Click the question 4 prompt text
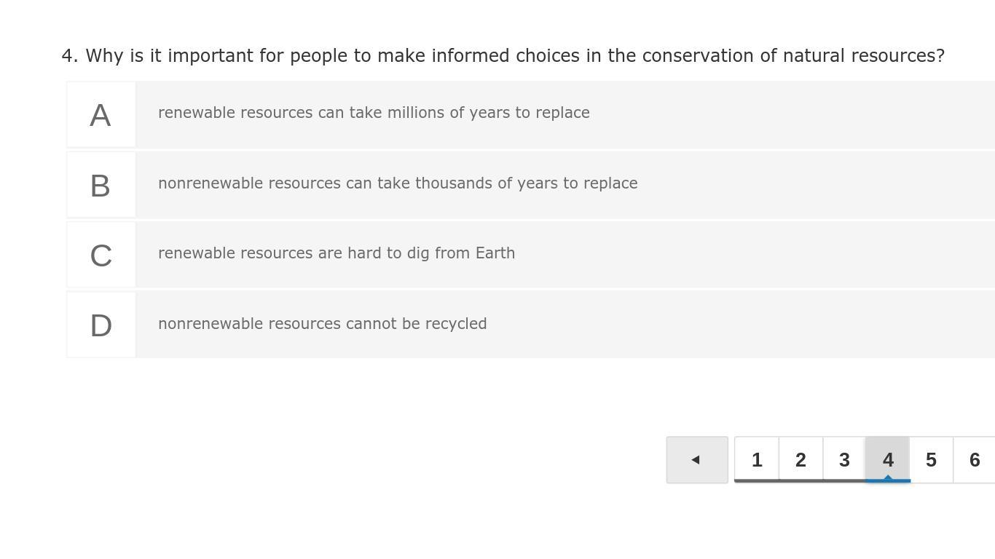Viewport: 995px width, 559px height. coord(503,56)
